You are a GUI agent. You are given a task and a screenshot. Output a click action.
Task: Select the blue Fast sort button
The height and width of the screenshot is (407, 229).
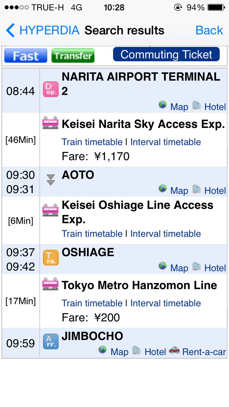(26, 56)
